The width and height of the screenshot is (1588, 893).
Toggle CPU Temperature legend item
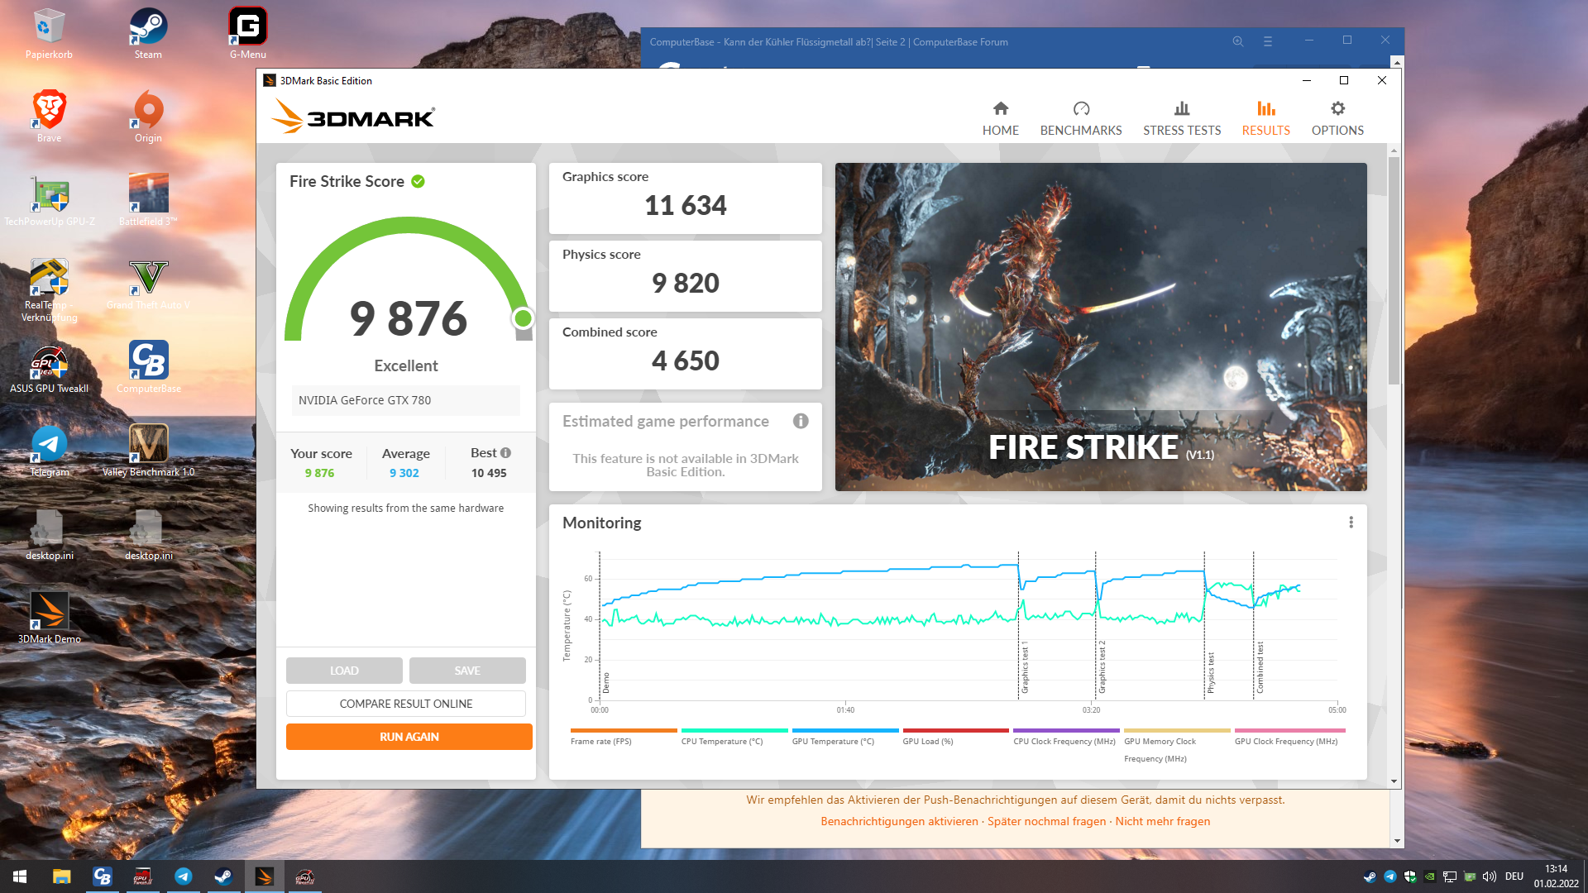(x=721, y=741)
